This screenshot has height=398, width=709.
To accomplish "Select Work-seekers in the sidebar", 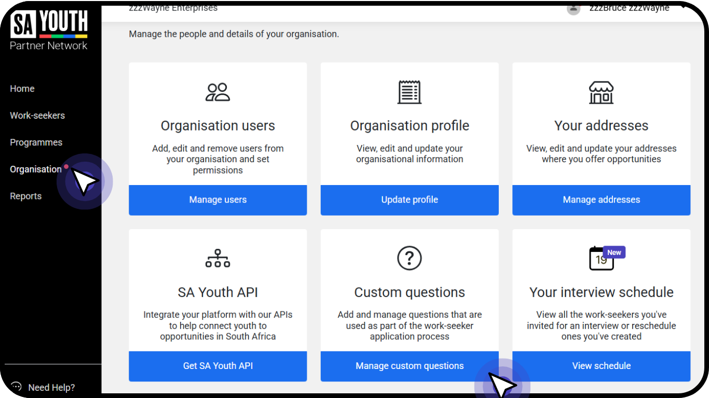I will click(37, 115).
